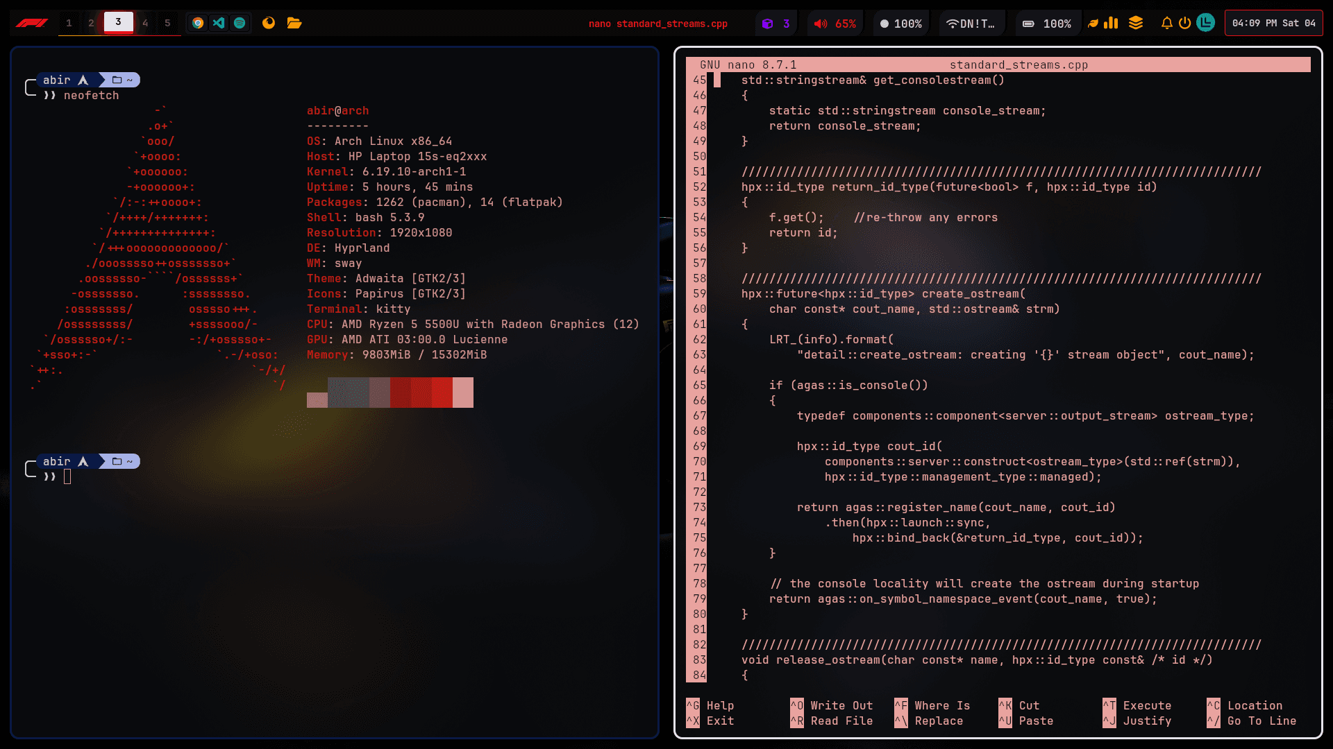Click the Kernel: 6.19.10-arch1-1 line
1333x749 pixels.
(387, 171)
